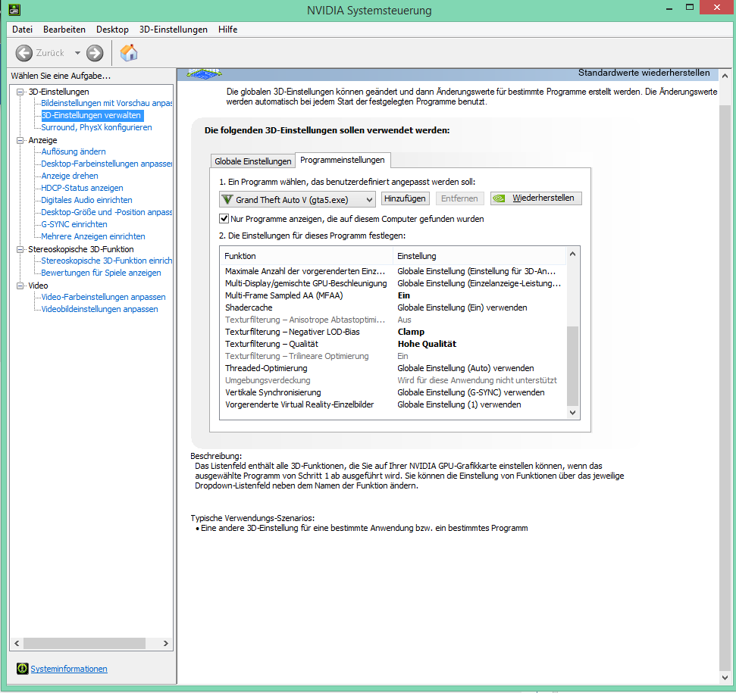This screenshot has height=693, width=736.
Task: Open Anzeige drehen page
Action: pos(70,176)
